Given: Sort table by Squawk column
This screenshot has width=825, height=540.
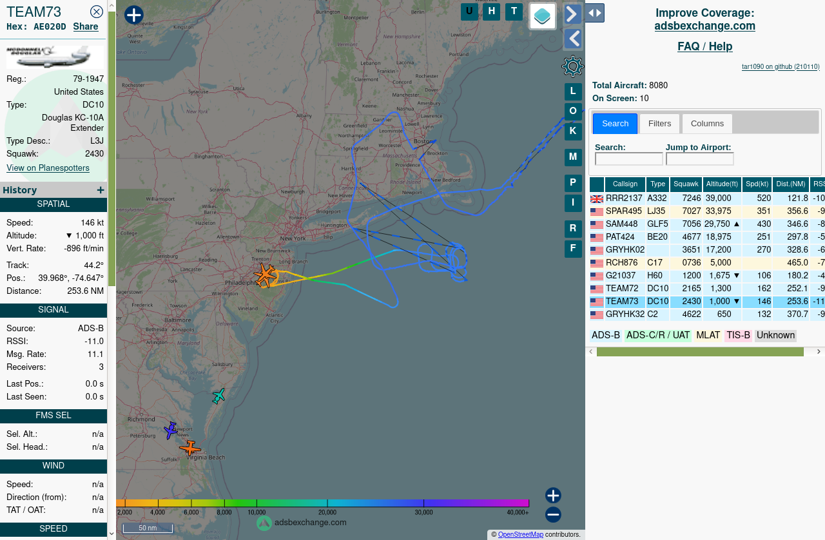Looking at the screenshot, I should coord(686,184).
